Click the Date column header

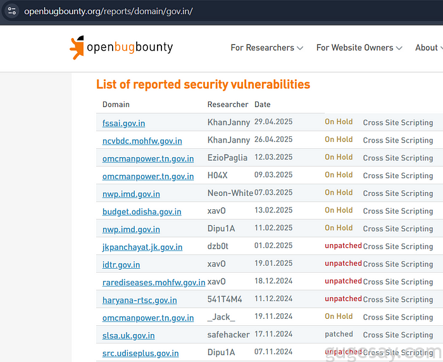263,105
